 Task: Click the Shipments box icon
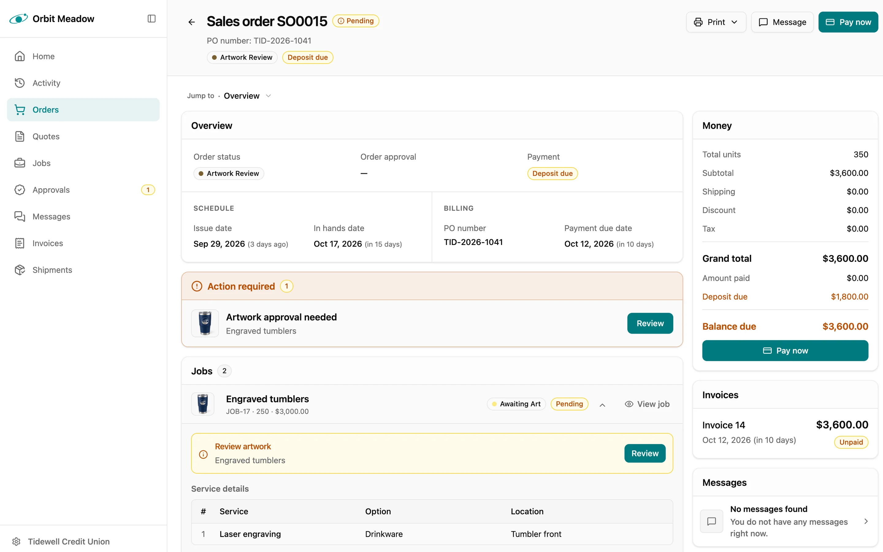20,270
